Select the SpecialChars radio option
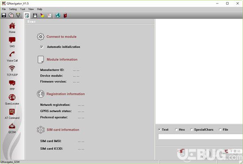The width and height of the screenshot is (243, 164). tap(191, 130)
